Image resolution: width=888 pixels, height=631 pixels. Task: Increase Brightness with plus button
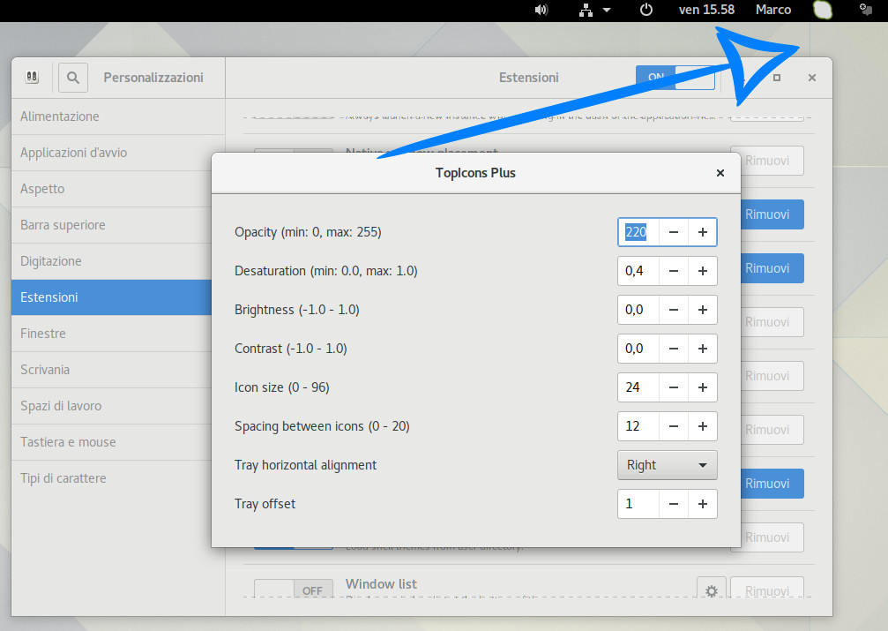703,310
